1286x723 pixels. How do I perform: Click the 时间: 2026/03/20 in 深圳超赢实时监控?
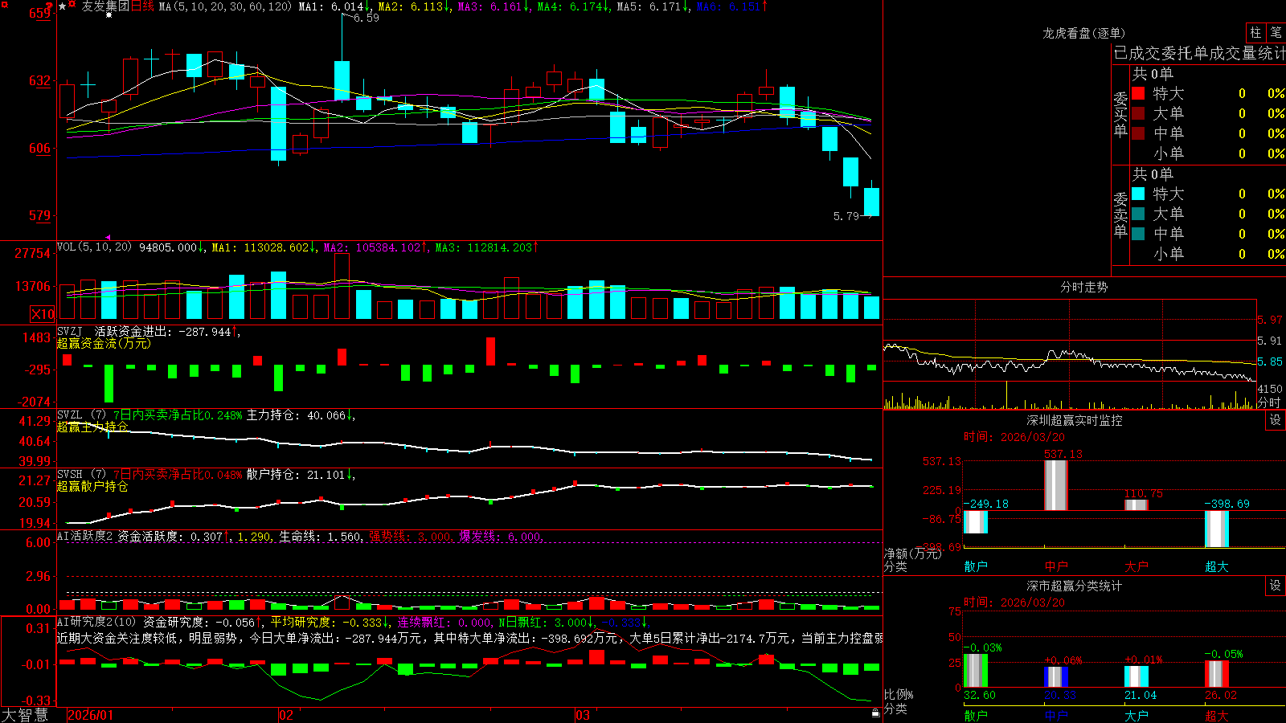(x=1014, y=437)
